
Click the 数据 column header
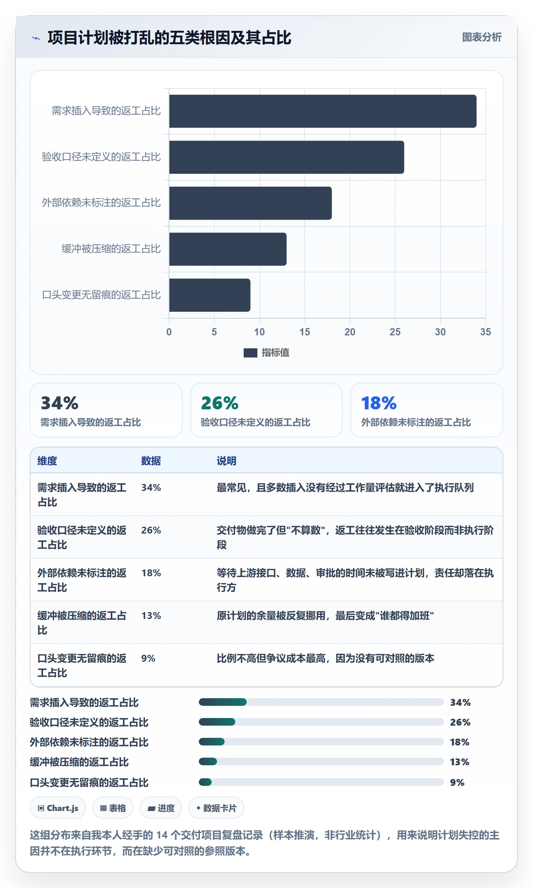[x=151, y=461]
